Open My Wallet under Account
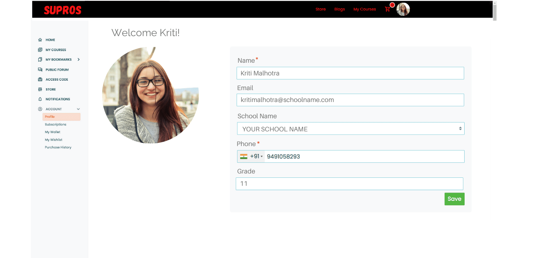This screenshot has height=258, width=537. pos(53,132)
